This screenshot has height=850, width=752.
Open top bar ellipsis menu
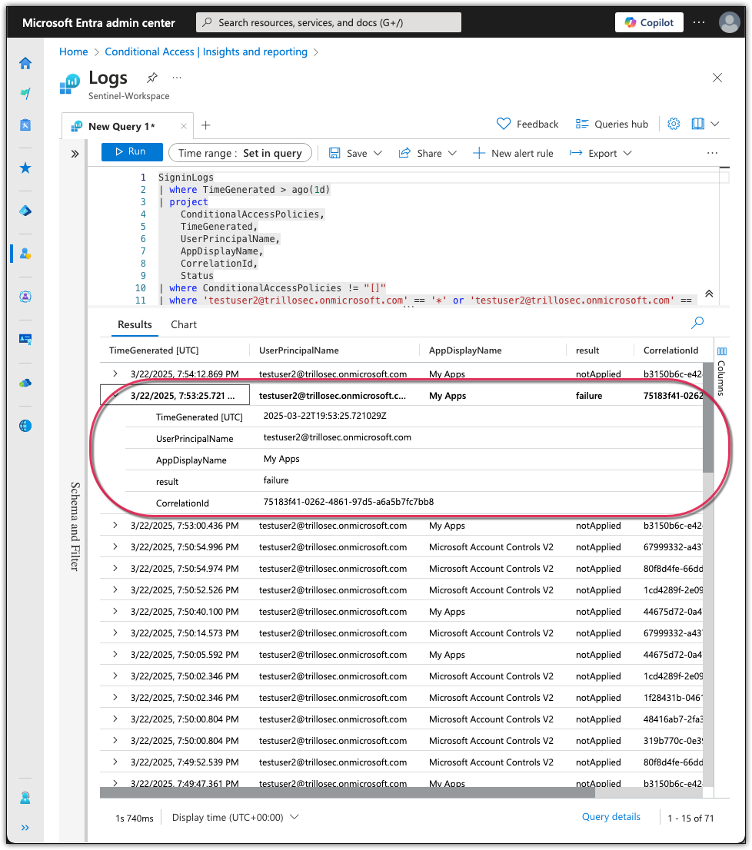[x=699, y=23]
